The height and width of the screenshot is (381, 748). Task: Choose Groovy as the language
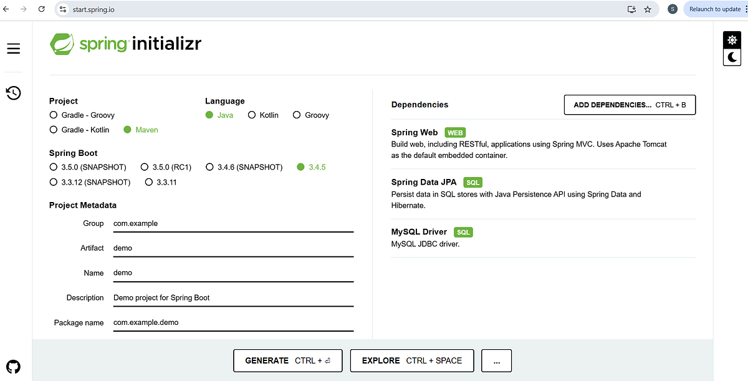click(311, 115)
